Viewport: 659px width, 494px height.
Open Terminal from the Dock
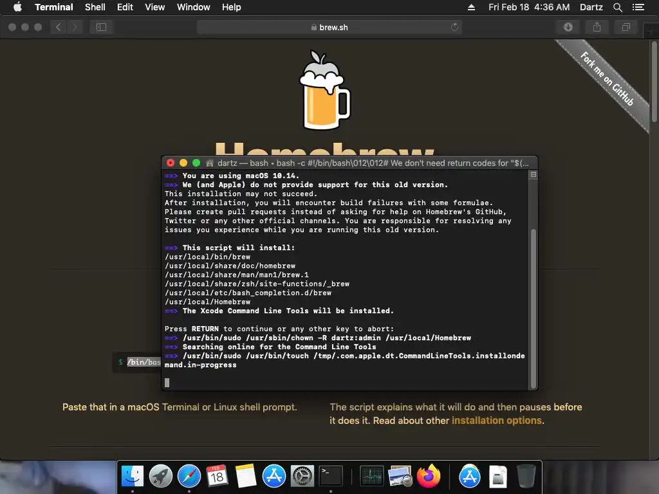point(330,477)
